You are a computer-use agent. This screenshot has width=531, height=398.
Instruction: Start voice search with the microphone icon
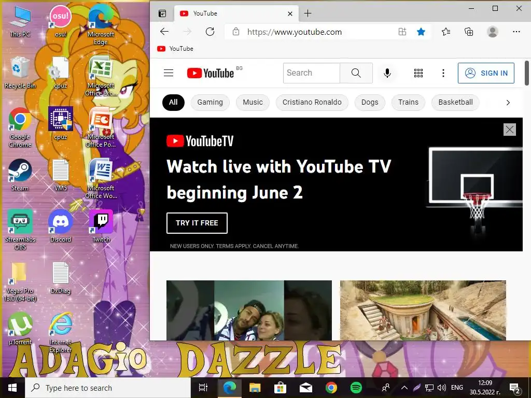387,73
